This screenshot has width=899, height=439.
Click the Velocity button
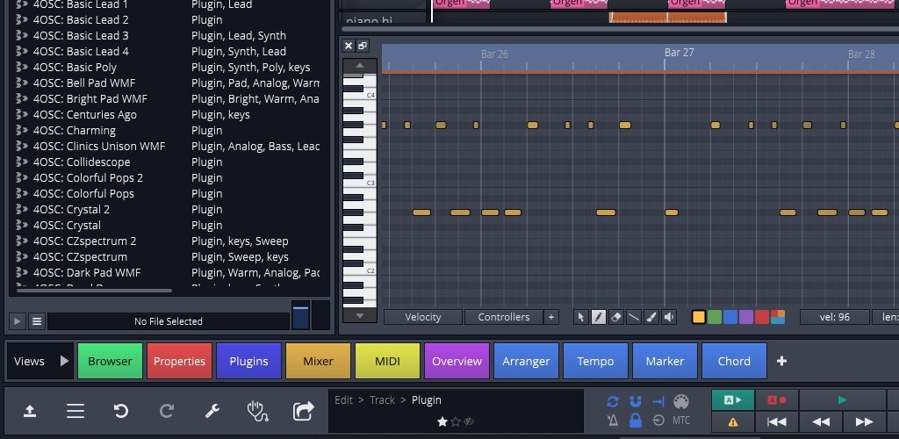click(x=422, y=317)
